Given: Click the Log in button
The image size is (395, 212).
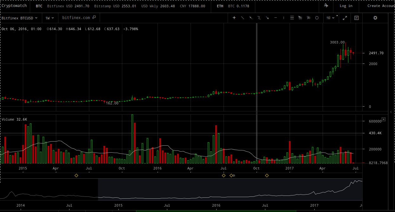Looking at the screenshot, I should pos(346,6).
